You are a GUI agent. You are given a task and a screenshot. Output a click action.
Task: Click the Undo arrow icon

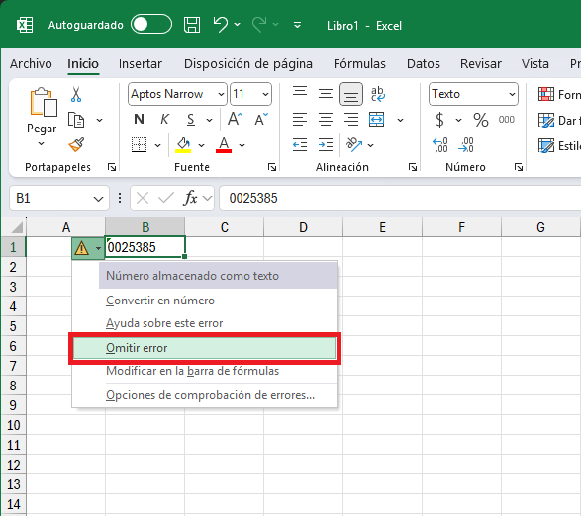pos(221,25)
